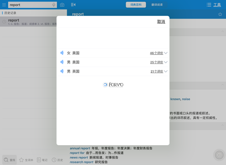Open the camera lookup icon

[62, 5]
